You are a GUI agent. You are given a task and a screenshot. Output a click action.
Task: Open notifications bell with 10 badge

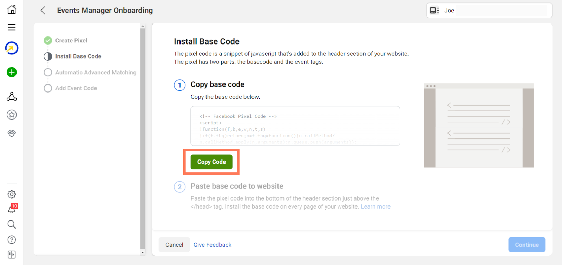(12, 209)
